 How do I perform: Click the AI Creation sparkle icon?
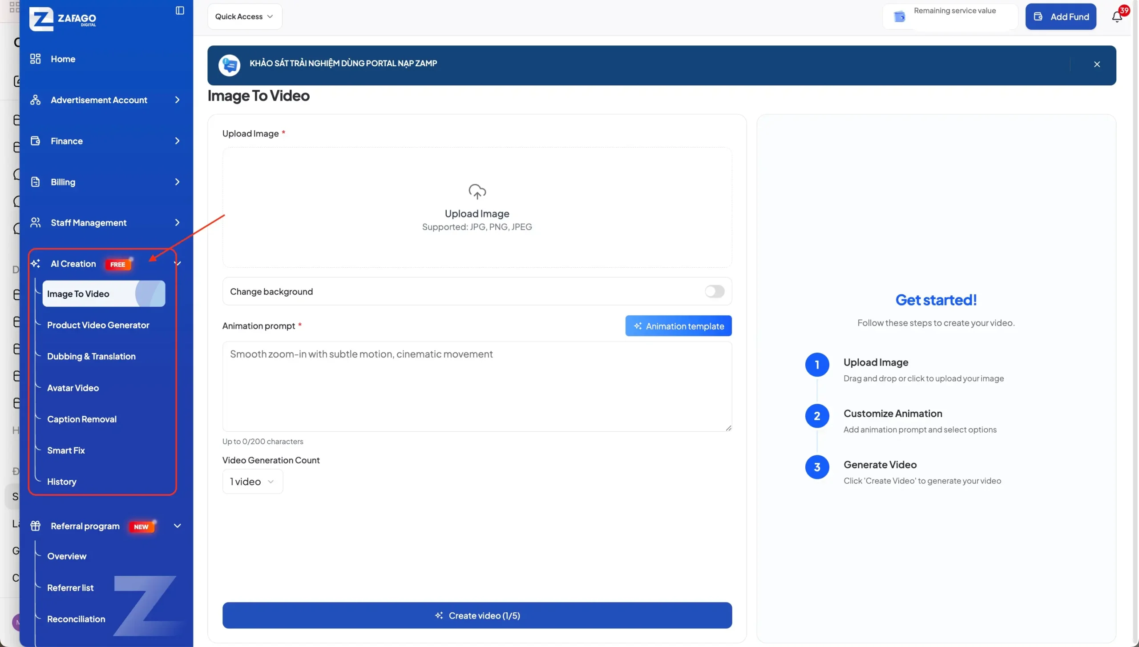point(36,264)
